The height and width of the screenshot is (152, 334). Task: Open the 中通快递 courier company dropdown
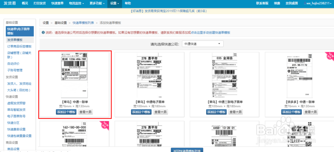[203, 44]
